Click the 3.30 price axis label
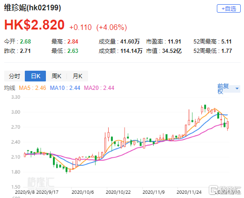This screenshot has height=198, width=244. (15, 97)
